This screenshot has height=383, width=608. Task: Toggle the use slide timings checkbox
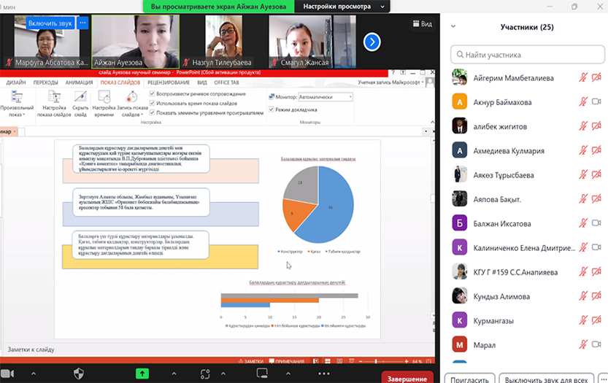(x=152, y=104)
